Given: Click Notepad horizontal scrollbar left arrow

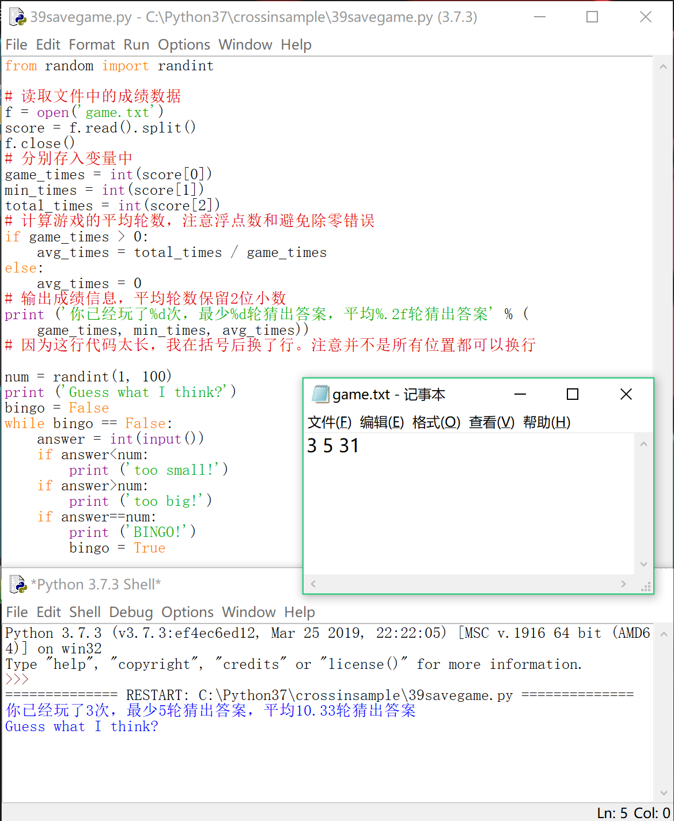Looking at the screenshot, I should point(313,584).
